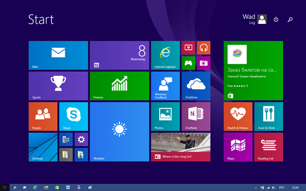This screenshot has height=191, width=306.
Task: Open the Store icon on taskbar
Action: pos(57,187)
